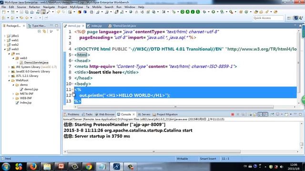
Task: Switch to the MyEclipse Java Enterprise perspective icon
Action: pyautogui.click(x=296, y=18)
